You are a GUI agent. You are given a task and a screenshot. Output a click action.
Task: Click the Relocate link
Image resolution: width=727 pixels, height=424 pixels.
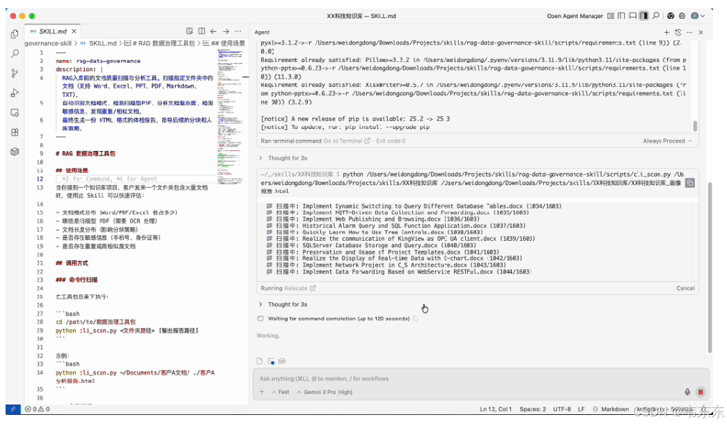tap(299, 288)
